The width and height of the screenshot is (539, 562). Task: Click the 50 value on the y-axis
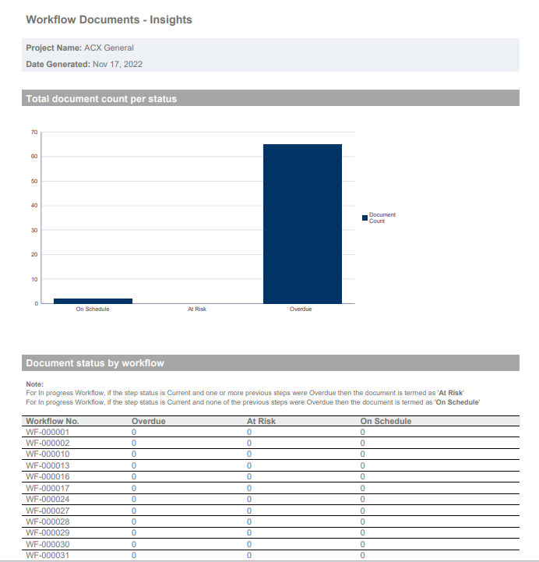[34, 182]
